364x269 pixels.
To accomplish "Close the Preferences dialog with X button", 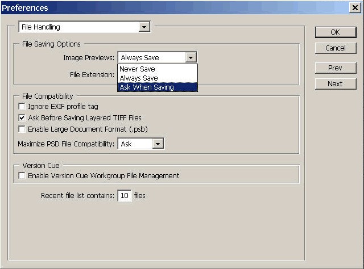I will pos(355,7).
